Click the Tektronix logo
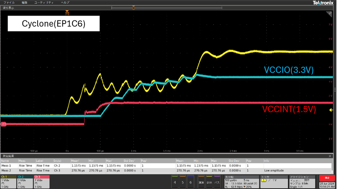Screen dimensions: 364x189 (x=323, y=3)
